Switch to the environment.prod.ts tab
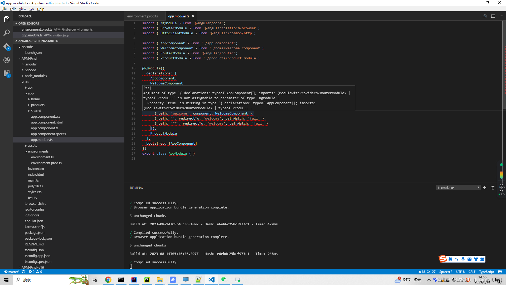This screenshot has width=506, height=285. [x=142, y=16]
